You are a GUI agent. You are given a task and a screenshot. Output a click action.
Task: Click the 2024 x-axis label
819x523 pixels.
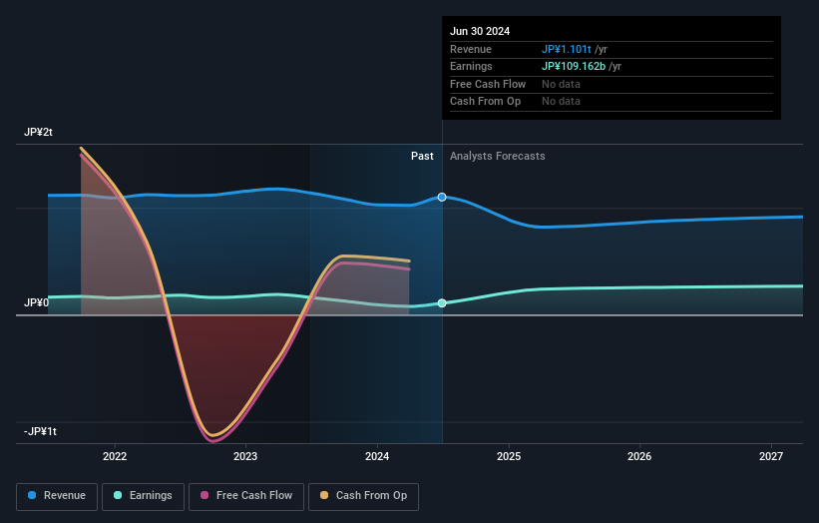377,456
